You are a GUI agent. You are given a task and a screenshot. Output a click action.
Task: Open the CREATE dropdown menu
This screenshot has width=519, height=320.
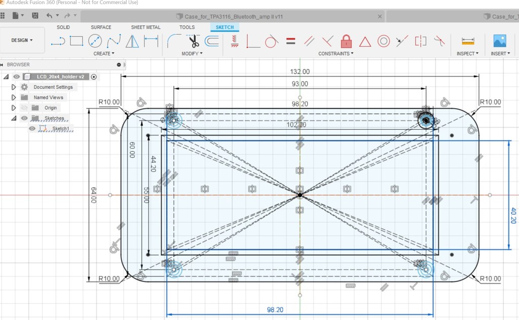tap(104, 53)
